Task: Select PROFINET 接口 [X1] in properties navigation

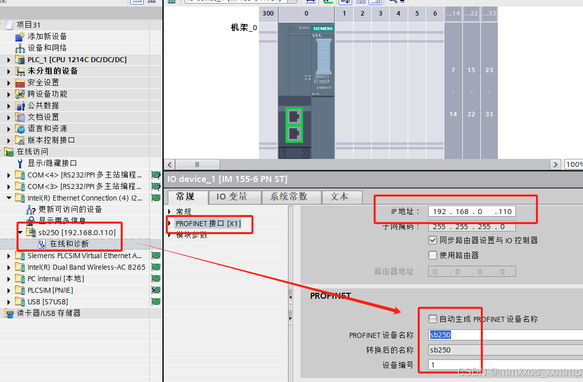Action: (x=208, y=224)
